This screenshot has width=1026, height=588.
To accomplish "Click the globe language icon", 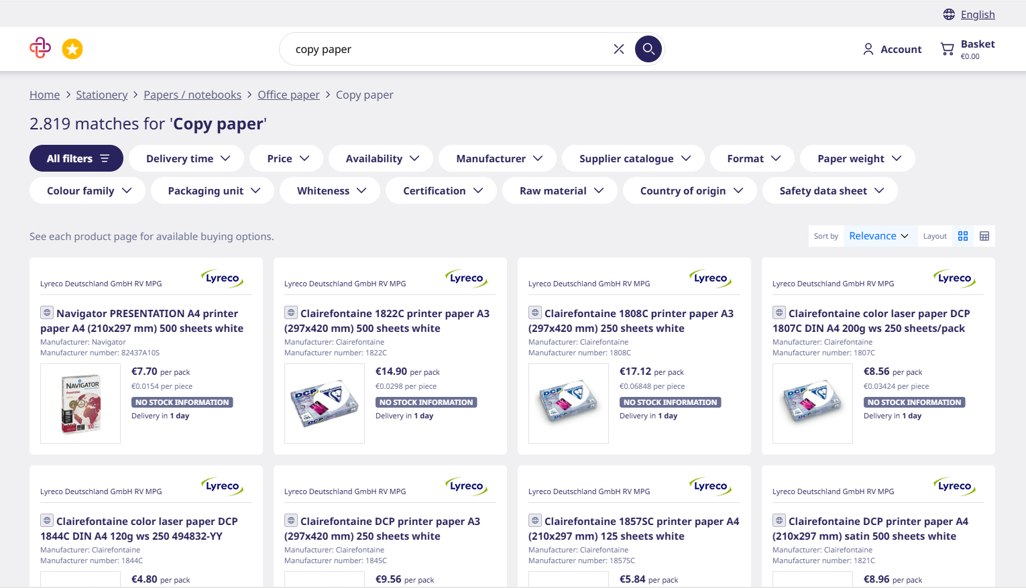I will [949, 14].
